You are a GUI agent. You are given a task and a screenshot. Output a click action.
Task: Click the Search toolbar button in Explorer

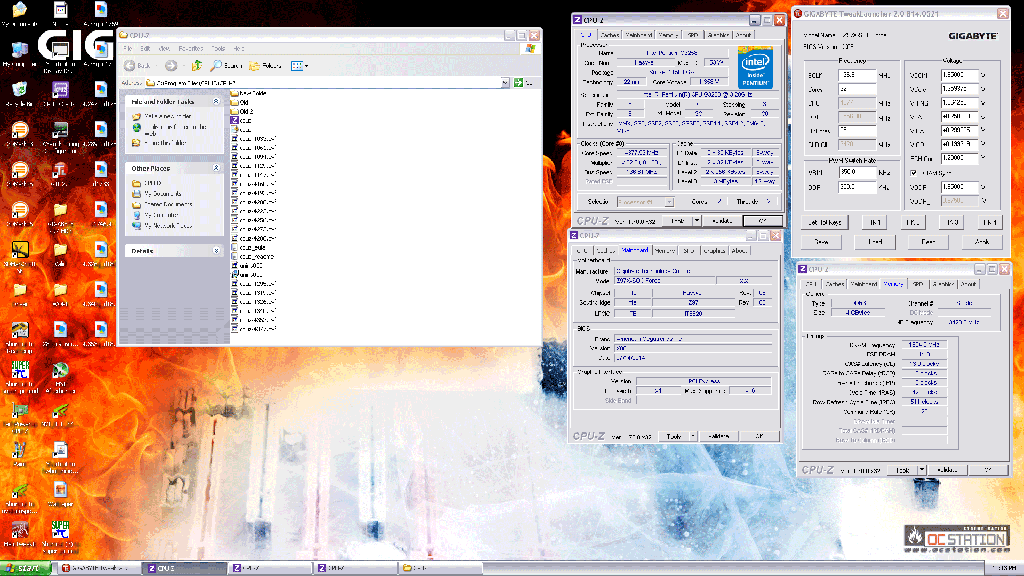click(x=226, y=66)
